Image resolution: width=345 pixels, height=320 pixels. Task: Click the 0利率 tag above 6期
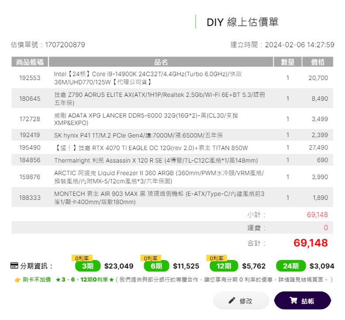[151, 258]
